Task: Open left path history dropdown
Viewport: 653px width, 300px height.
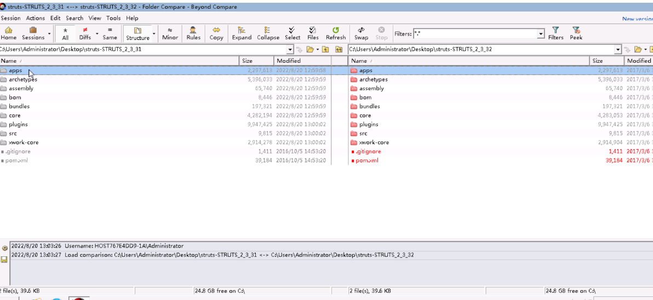Action: [290, 49]
